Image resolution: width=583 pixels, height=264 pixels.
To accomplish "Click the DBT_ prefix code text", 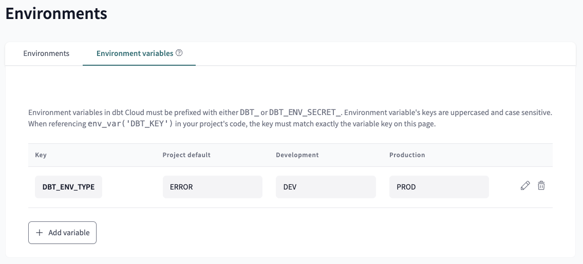I will 249,112.
